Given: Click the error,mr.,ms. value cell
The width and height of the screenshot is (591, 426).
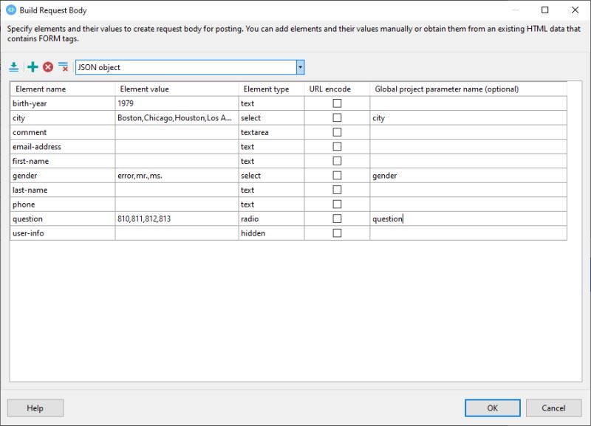Looking at the screenshot, I should pos(177,176).
